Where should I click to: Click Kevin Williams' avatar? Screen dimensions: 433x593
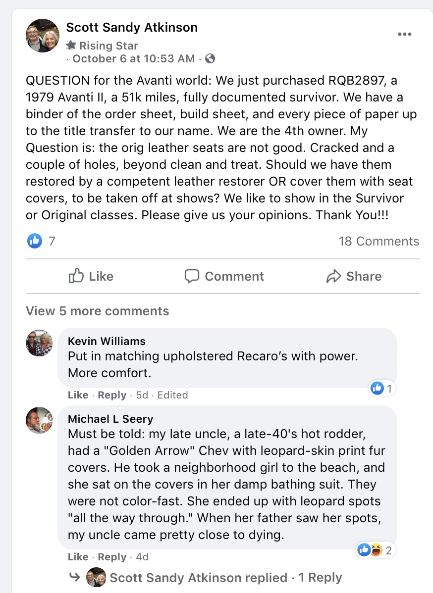[x=39, y=343]
